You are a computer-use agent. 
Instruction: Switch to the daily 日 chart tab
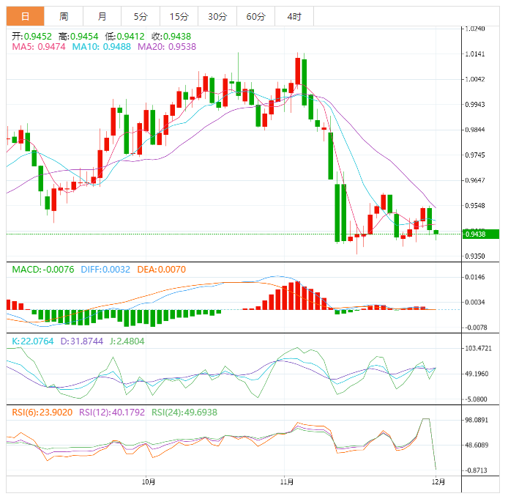coord(26,16)
